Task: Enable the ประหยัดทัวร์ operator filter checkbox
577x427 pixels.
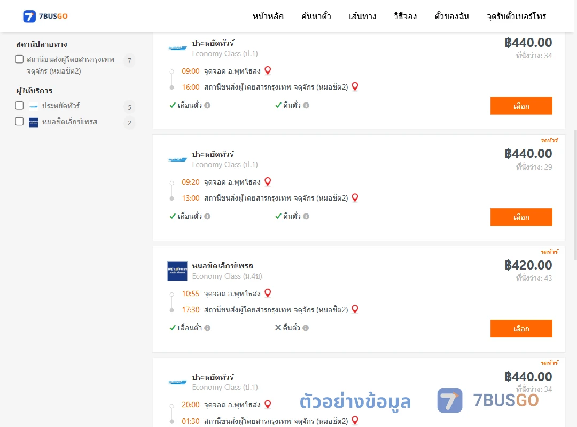Action: (x=20, y=106)
